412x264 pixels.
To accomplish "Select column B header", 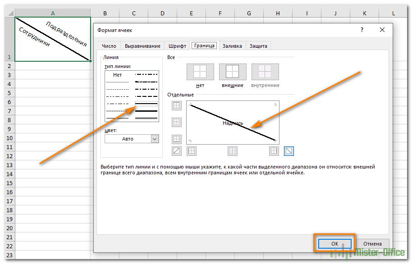I will 105,14.
